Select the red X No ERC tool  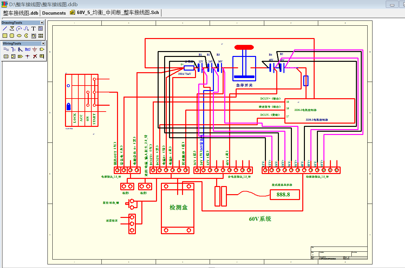35,56
